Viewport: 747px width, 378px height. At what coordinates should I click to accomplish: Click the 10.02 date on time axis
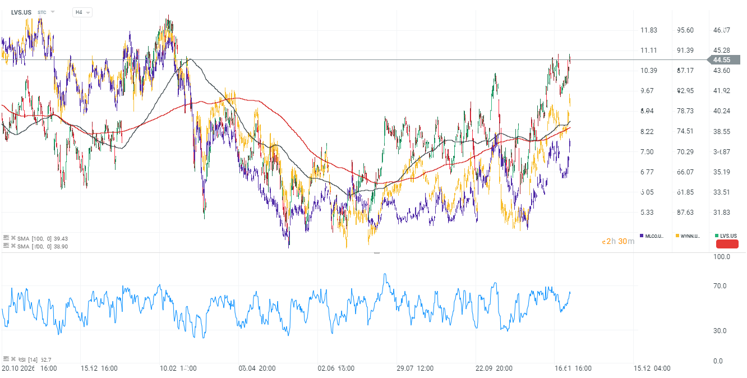click(168, 368)
